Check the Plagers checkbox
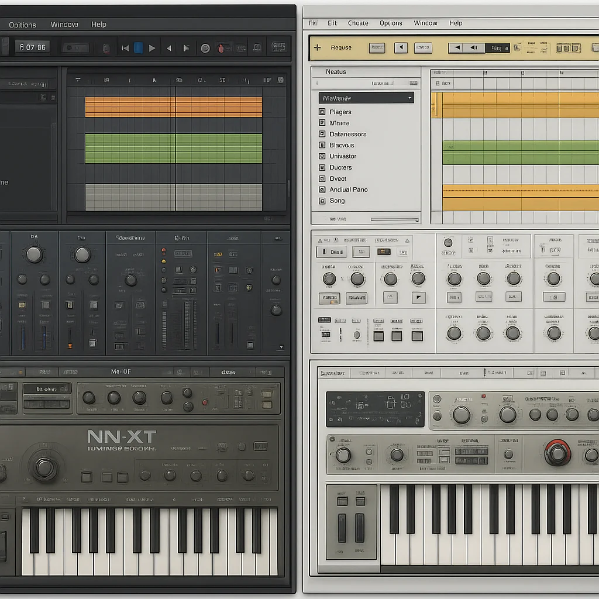 point(322,112)
